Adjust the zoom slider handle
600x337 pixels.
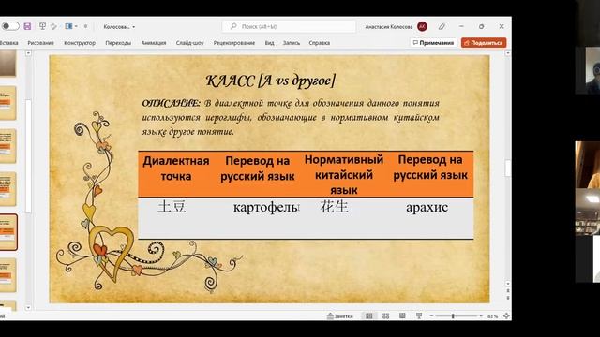tap(453, 316)
